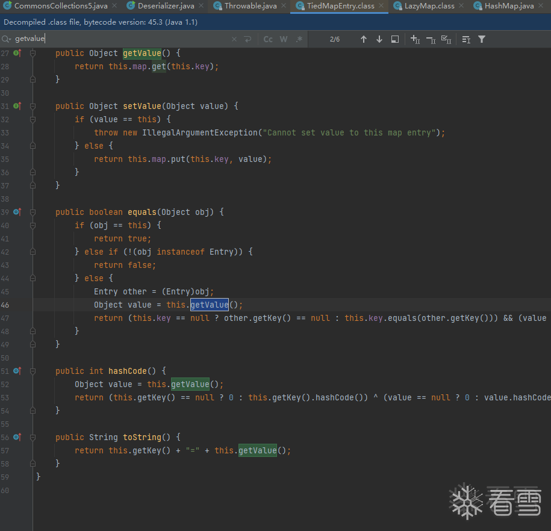Collapse getValue method at line 27
The width and height of the screenshot is (551, 531).
(x=33, y=53)
